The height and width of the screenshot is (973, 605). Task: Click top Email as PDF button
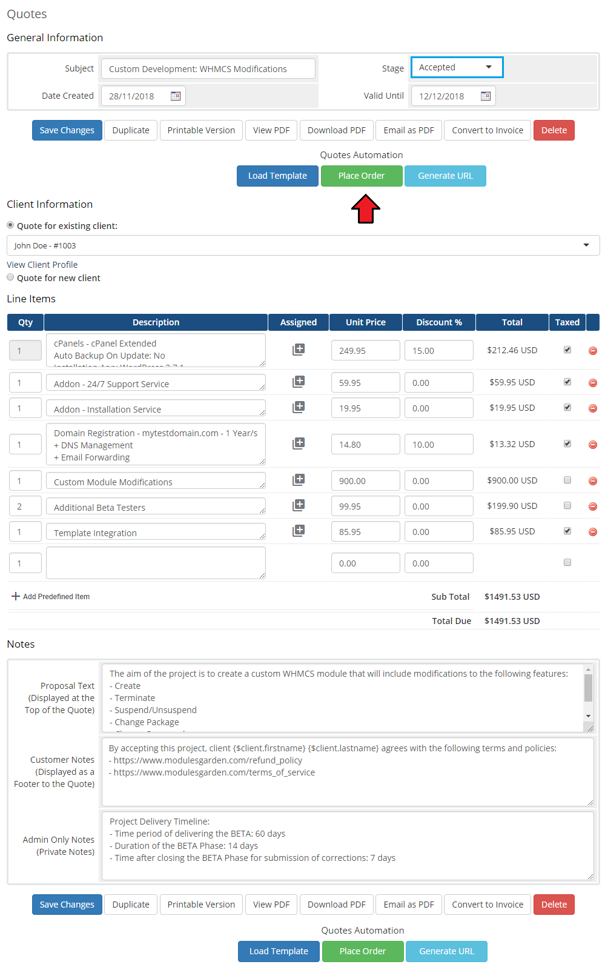pos(409,130)
